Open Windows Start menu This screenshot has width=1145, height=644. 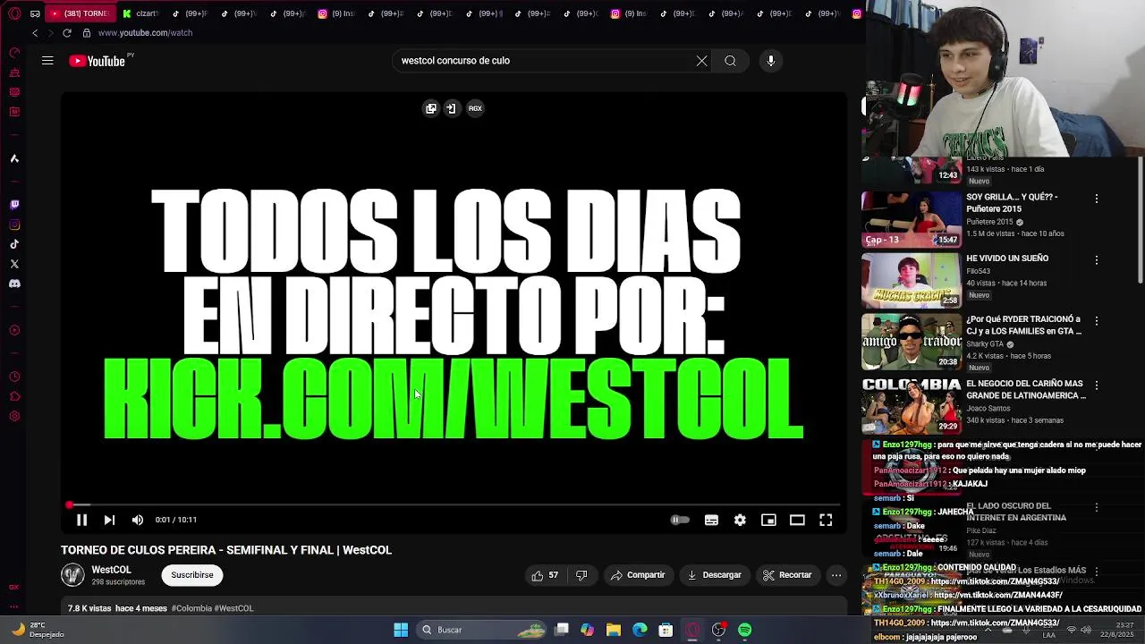pos(401,630)
